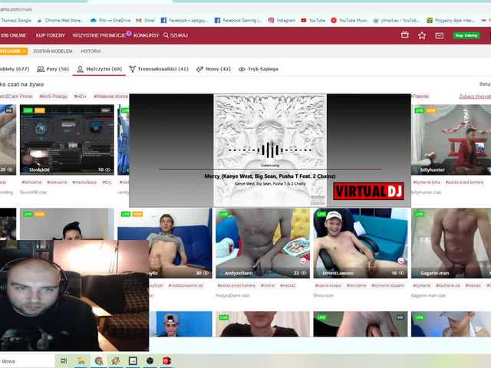Open the Przyjazny dysk bookmark
This screenshot has width=491, height=368.
451,21
